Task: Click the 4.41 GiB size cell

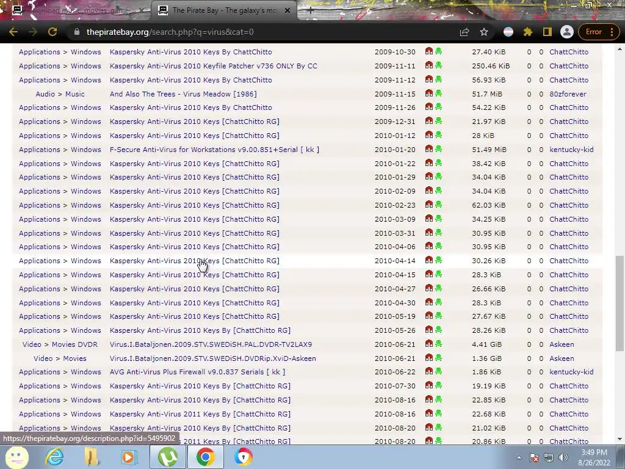Action: coord(486,344)
